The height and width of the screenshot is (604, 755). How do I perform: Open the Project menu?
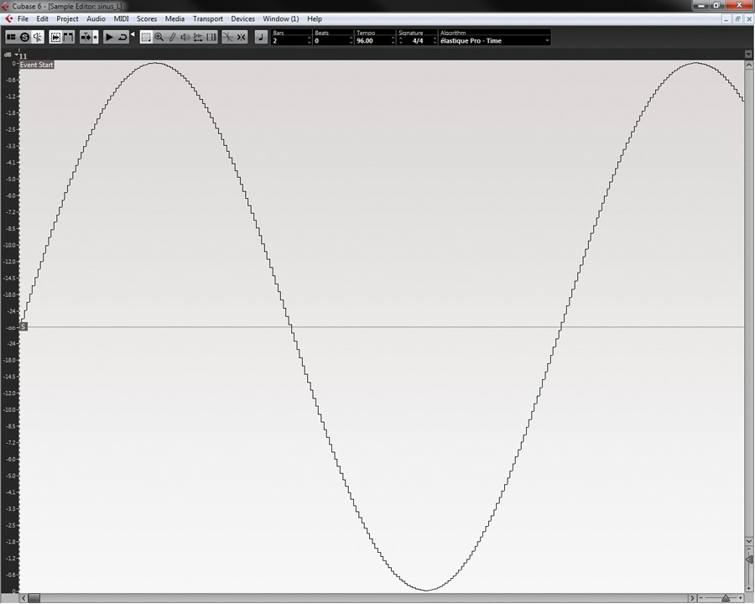coord(67,18)
